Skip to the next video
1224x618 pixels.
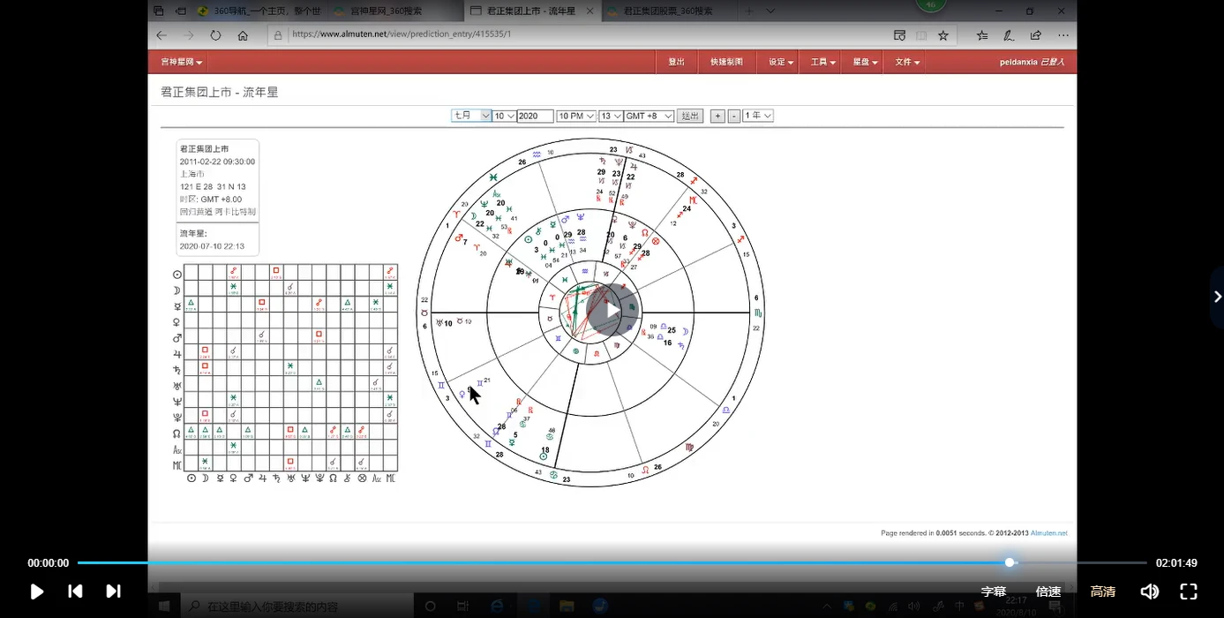point(113,592)
